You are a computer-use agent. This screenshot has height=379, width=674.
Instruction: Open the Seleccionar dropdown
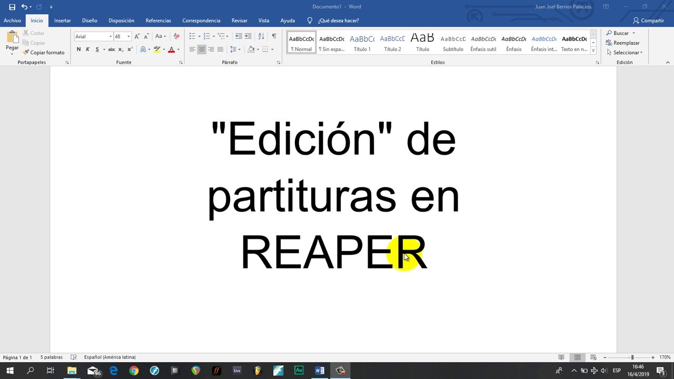tap(625, 53)
